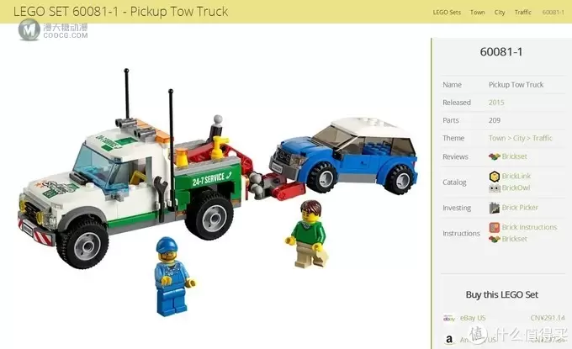The image size is (572, 349).
Task: Open LEGO Sets breadcrumb link
Action: [x=447, y=12]
